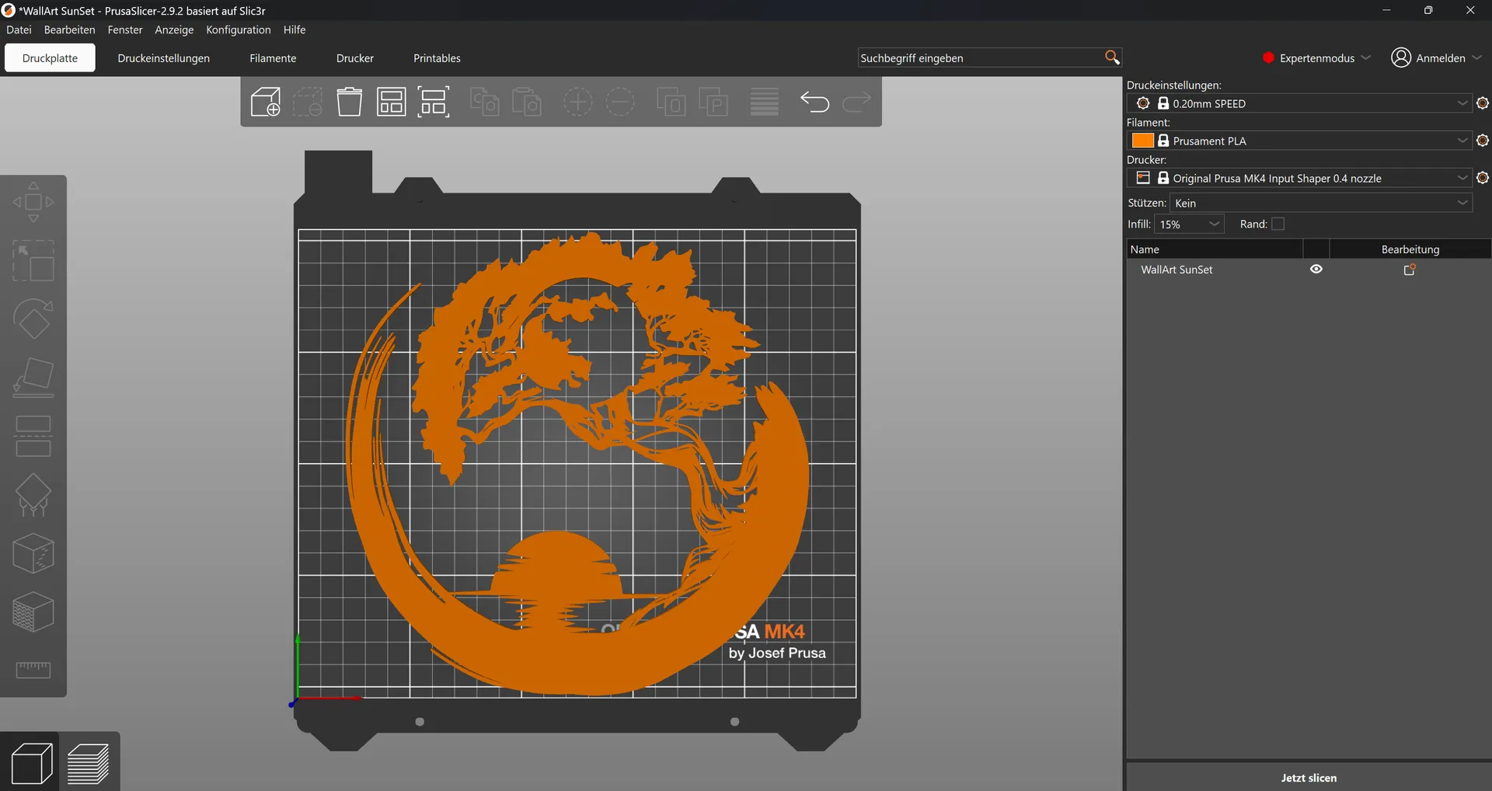This screenshot has height=791, width=1492.
Task: Open the 0.20mm SPEED print settings dropdown
Action: tap(1299, 103)
